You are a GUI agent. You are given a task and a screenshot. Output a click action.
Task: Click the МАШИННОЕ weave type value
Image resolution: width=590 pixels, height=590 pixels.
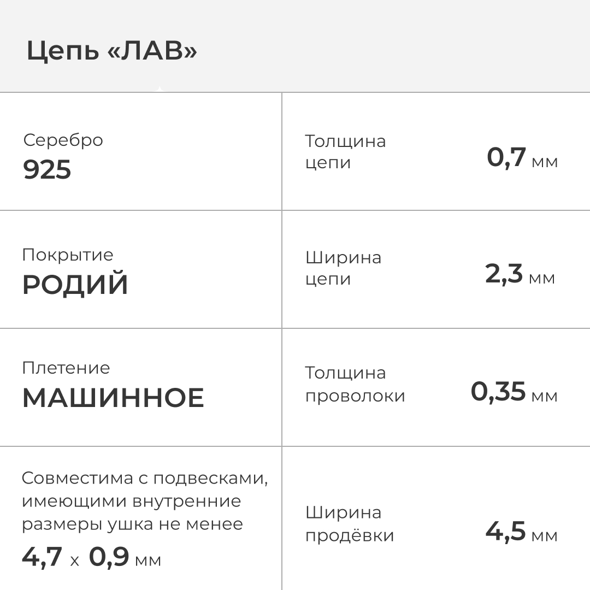(113, 398)
